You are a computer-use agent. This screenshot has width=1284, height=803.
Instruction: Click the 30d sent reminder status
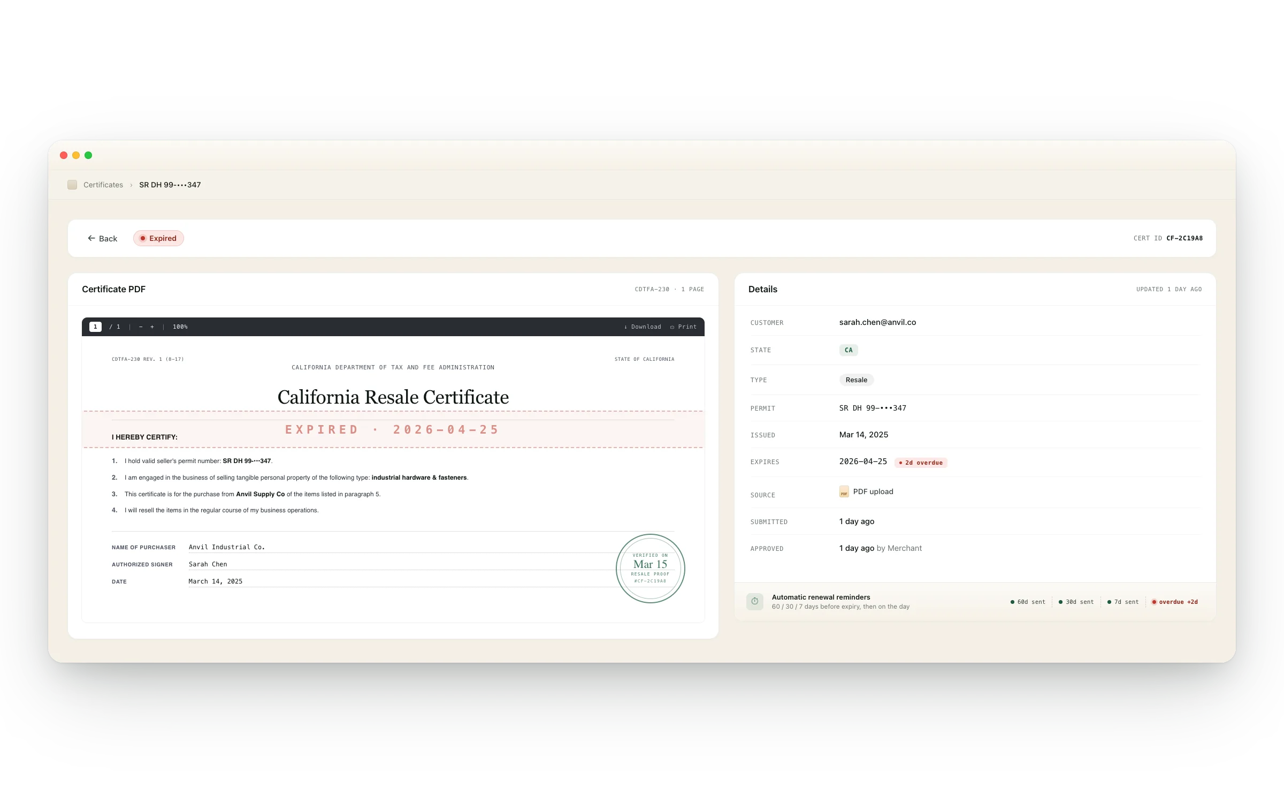point(1076,602)
